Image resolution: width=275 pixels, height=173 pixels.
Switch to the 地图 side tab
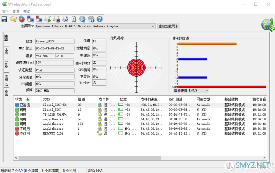[6, 93]
